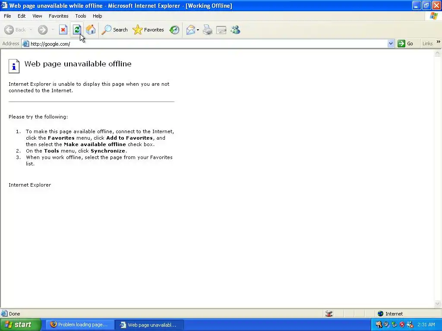Click the 'Web page unavailable offline' heading

pos(78,64)
